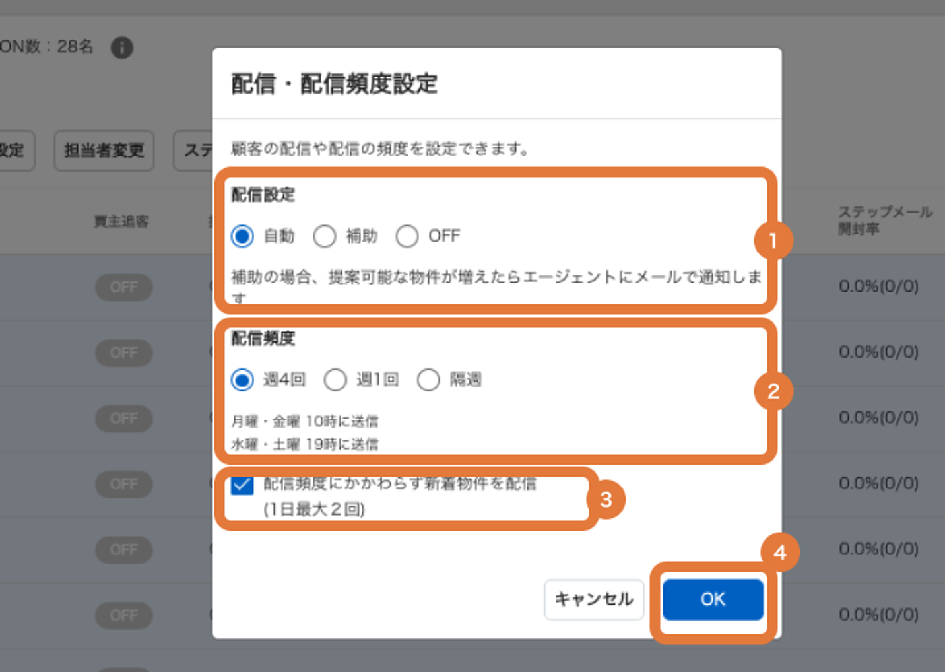Select the 補助 delivery radio button
Screen dimensions: 945x672
[325, 236]
